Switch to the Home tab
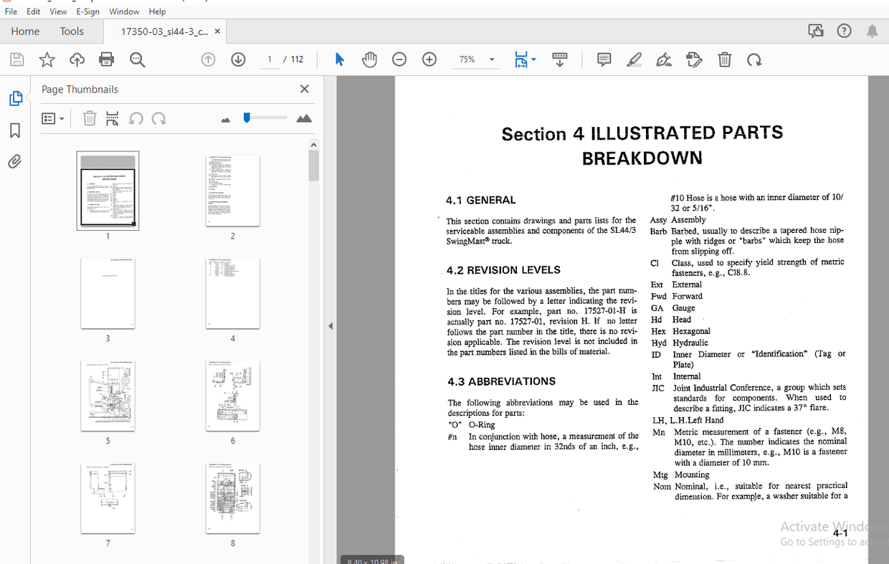Image resolution: width=889 pixels, height=564 pixels. tap(25, 31)
